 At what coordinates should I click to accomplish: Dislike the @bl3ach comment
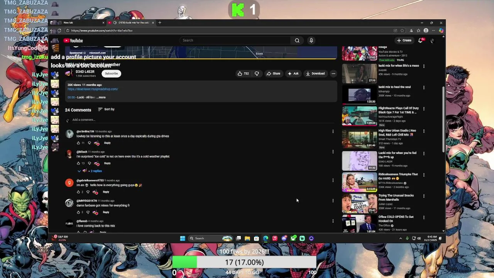89,163
